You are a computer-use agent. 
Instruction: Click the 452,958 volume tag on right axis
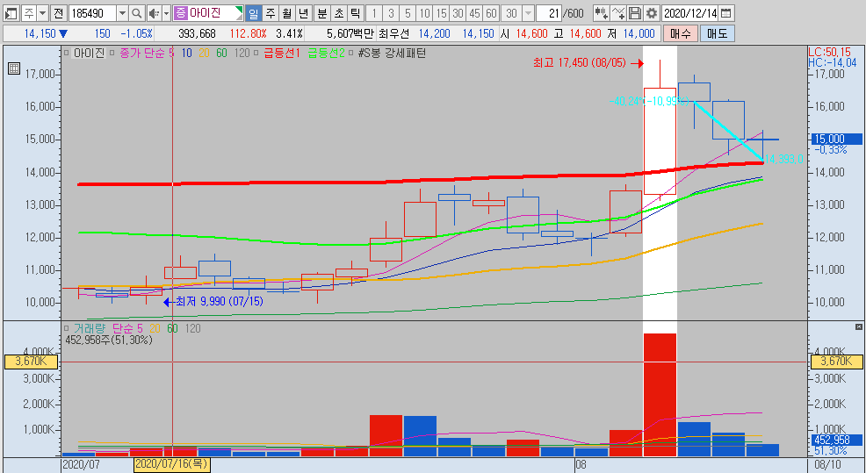coord(837,440)
